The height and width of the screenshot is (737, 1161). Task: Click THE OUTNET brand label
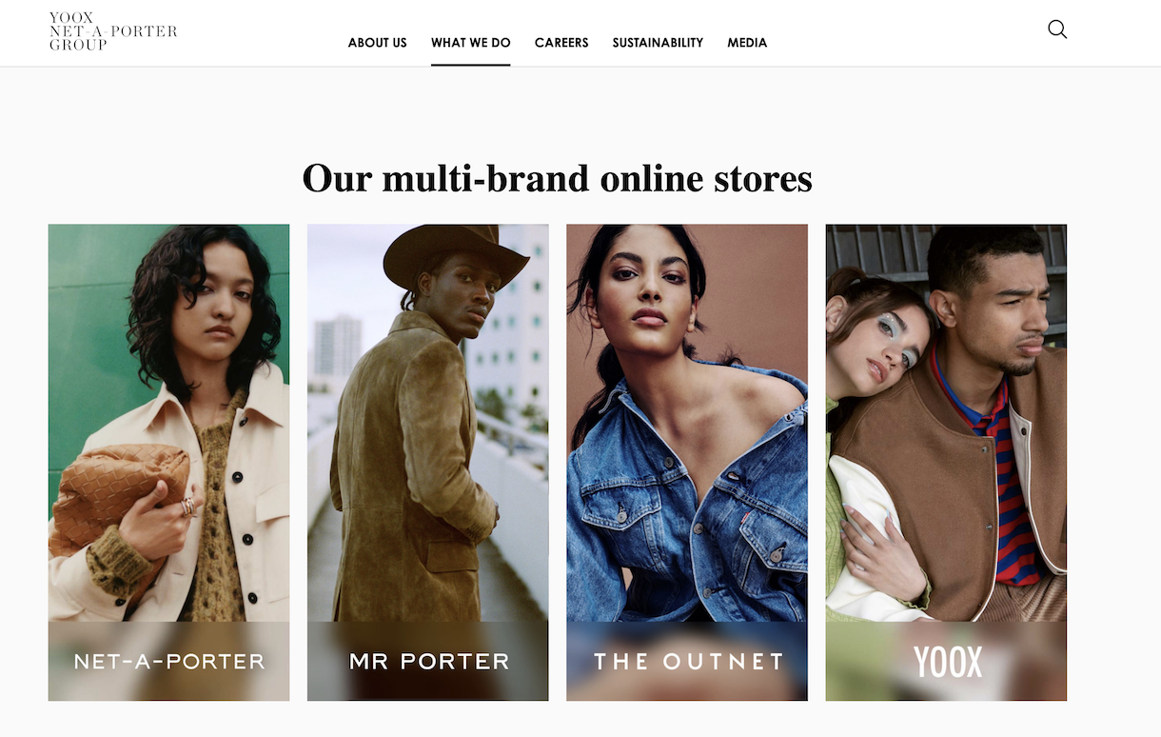(x=688, y=661)
